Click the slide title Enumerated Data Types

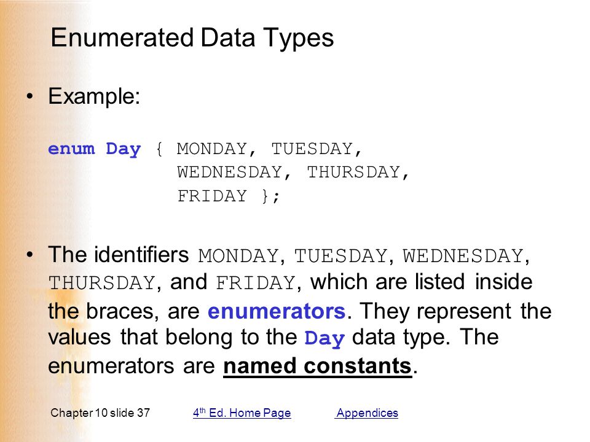click(x=192, y=38)
